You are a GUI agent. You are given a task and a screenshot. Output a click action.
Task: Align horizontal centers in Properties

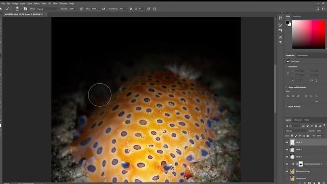[x=293, y=96]
